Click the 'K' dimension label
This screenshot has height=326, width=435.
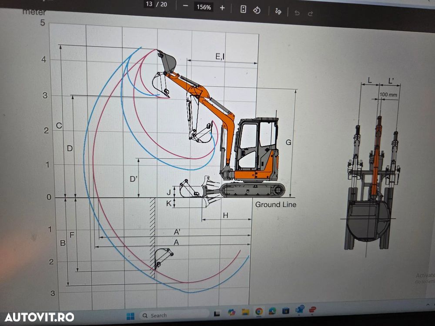tap(169, 203)
